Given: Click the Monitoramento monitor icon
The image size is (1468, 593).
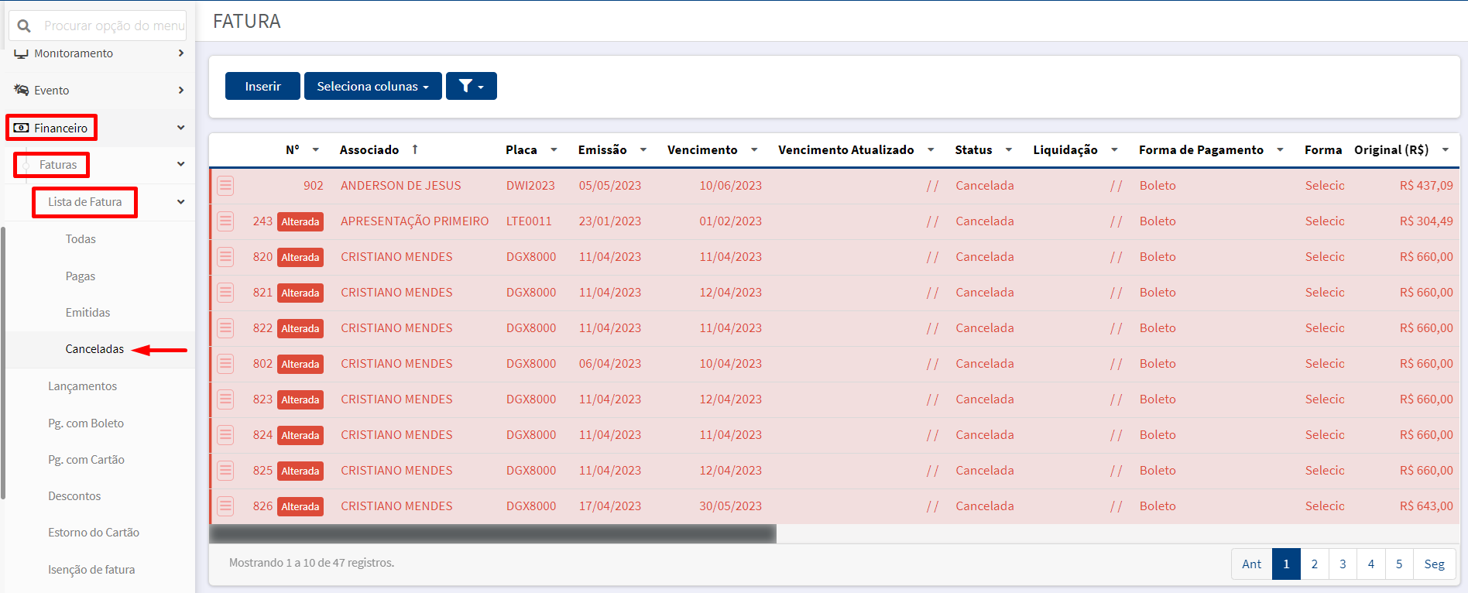Looking at the screenshot, I should point(21,53).
